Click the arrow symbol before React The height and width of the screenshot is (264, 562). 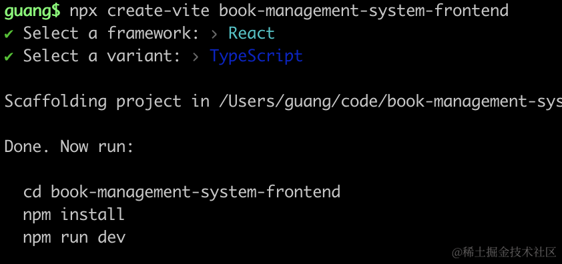(214, 35)
